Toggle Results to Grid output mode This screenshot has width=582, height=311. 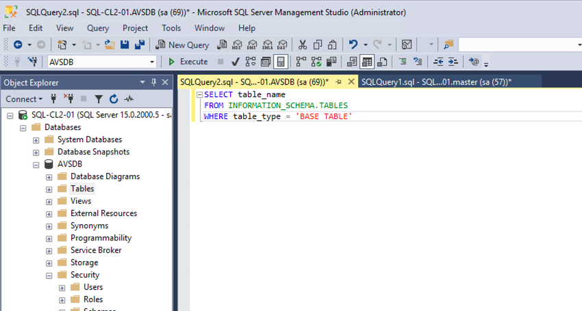click(x=368, y=62)
